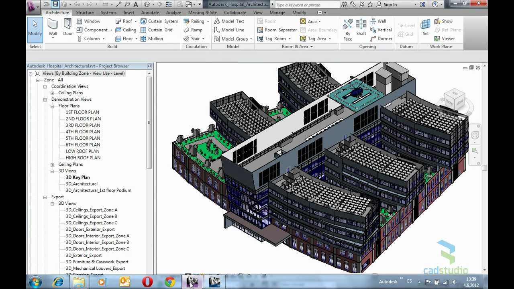514x289 pixels.
Task: Close the Project Browser panel
Action: coord(149,66)
